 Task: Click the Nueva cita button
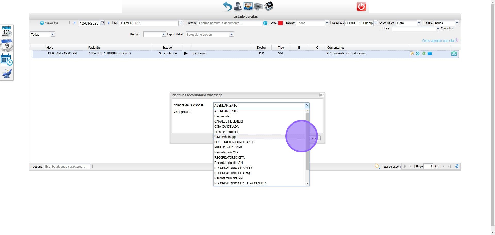click(49, 23)
